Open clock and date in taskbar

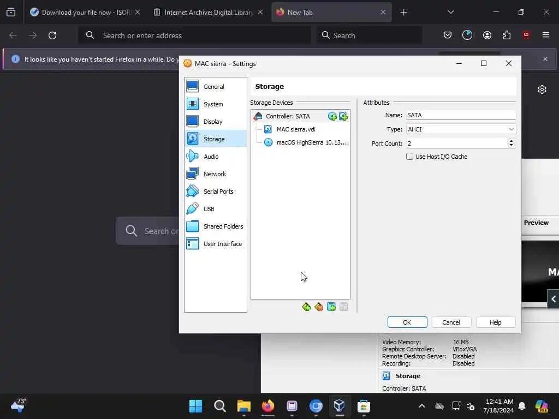499,406
